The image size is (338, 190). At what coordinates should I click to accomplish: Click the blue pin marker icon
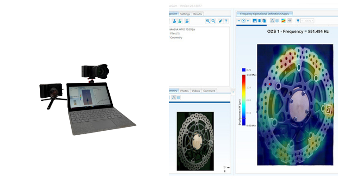tap(298, 21)
